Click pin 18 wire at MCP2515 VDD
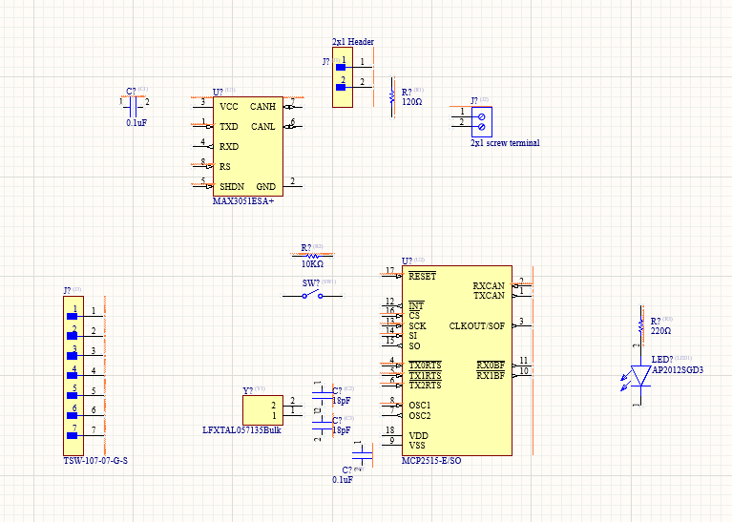The image size is (732, 522). point(391,435)
